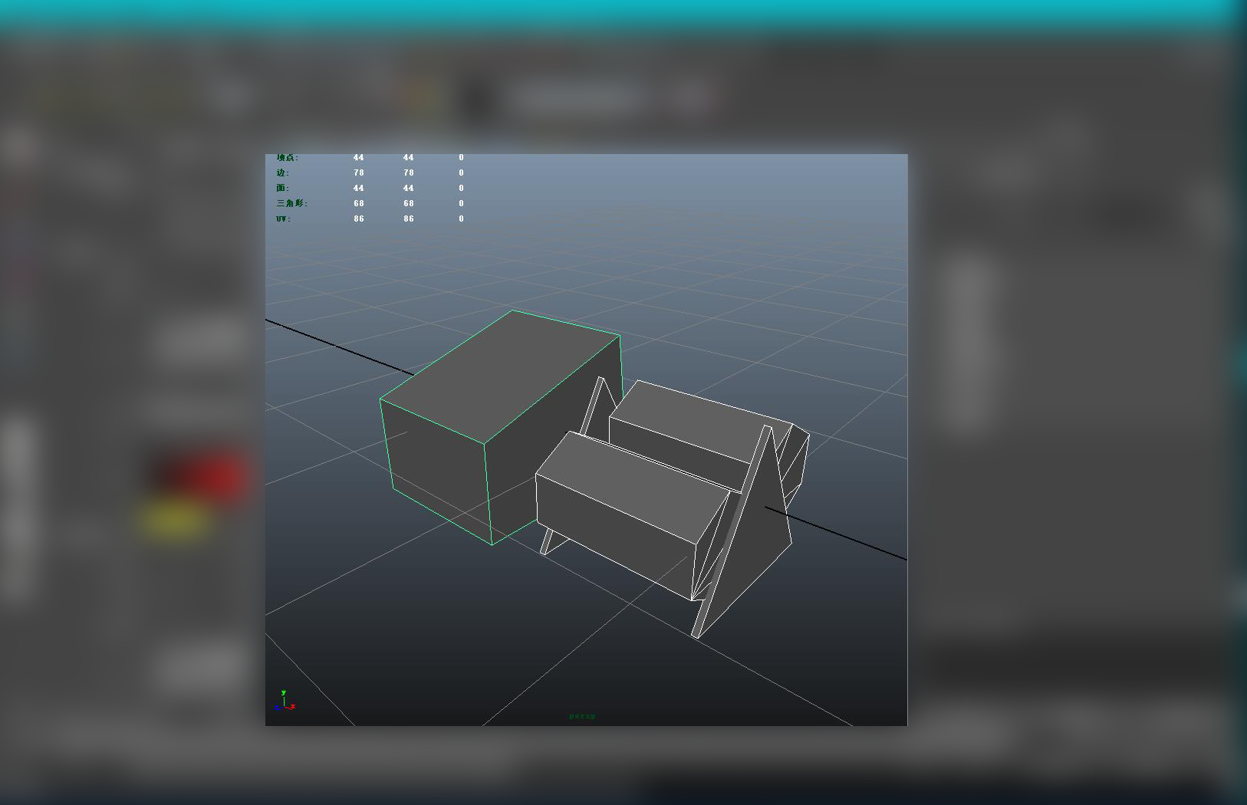
Task: Click the edge count 78 in second column
Action: pos(408,172)
